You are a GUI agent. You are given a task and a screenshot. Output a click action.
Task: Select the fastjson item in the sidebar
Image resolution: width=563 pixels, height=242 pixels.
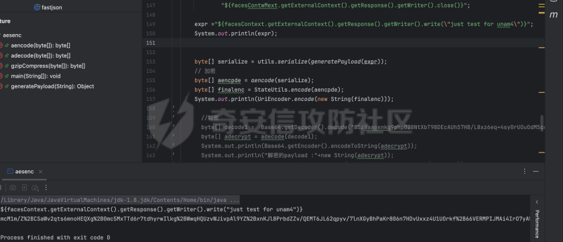tap(48, 7)
